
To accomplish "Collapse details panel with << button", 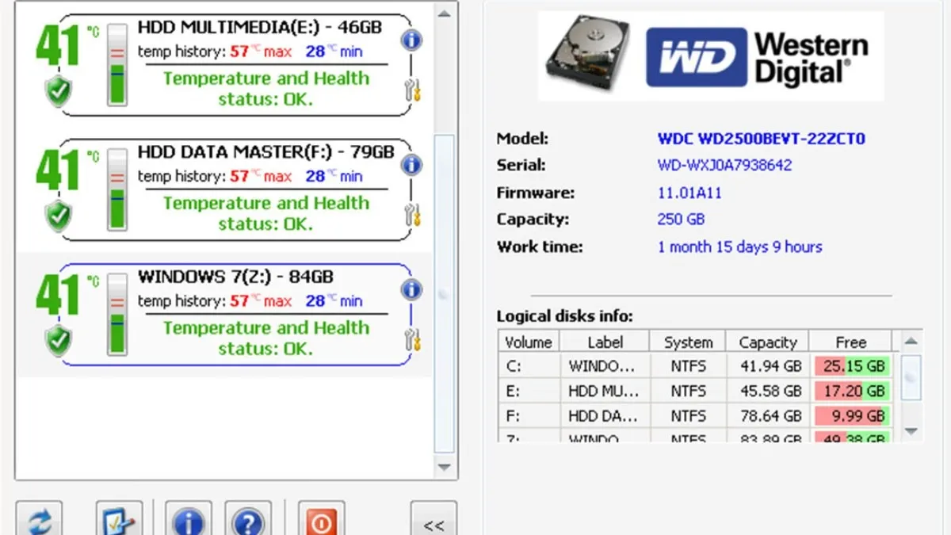I will coord(433,522).
